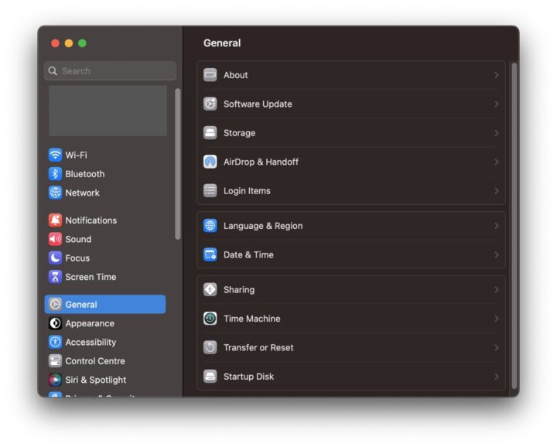Click the AirDrop & Handoff icon
Viewport: 557px width, 447px height.
(x=210, y=162)
